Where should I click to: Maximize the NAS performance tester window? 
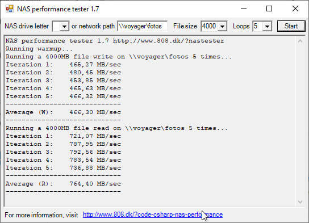tap(269, 9)
